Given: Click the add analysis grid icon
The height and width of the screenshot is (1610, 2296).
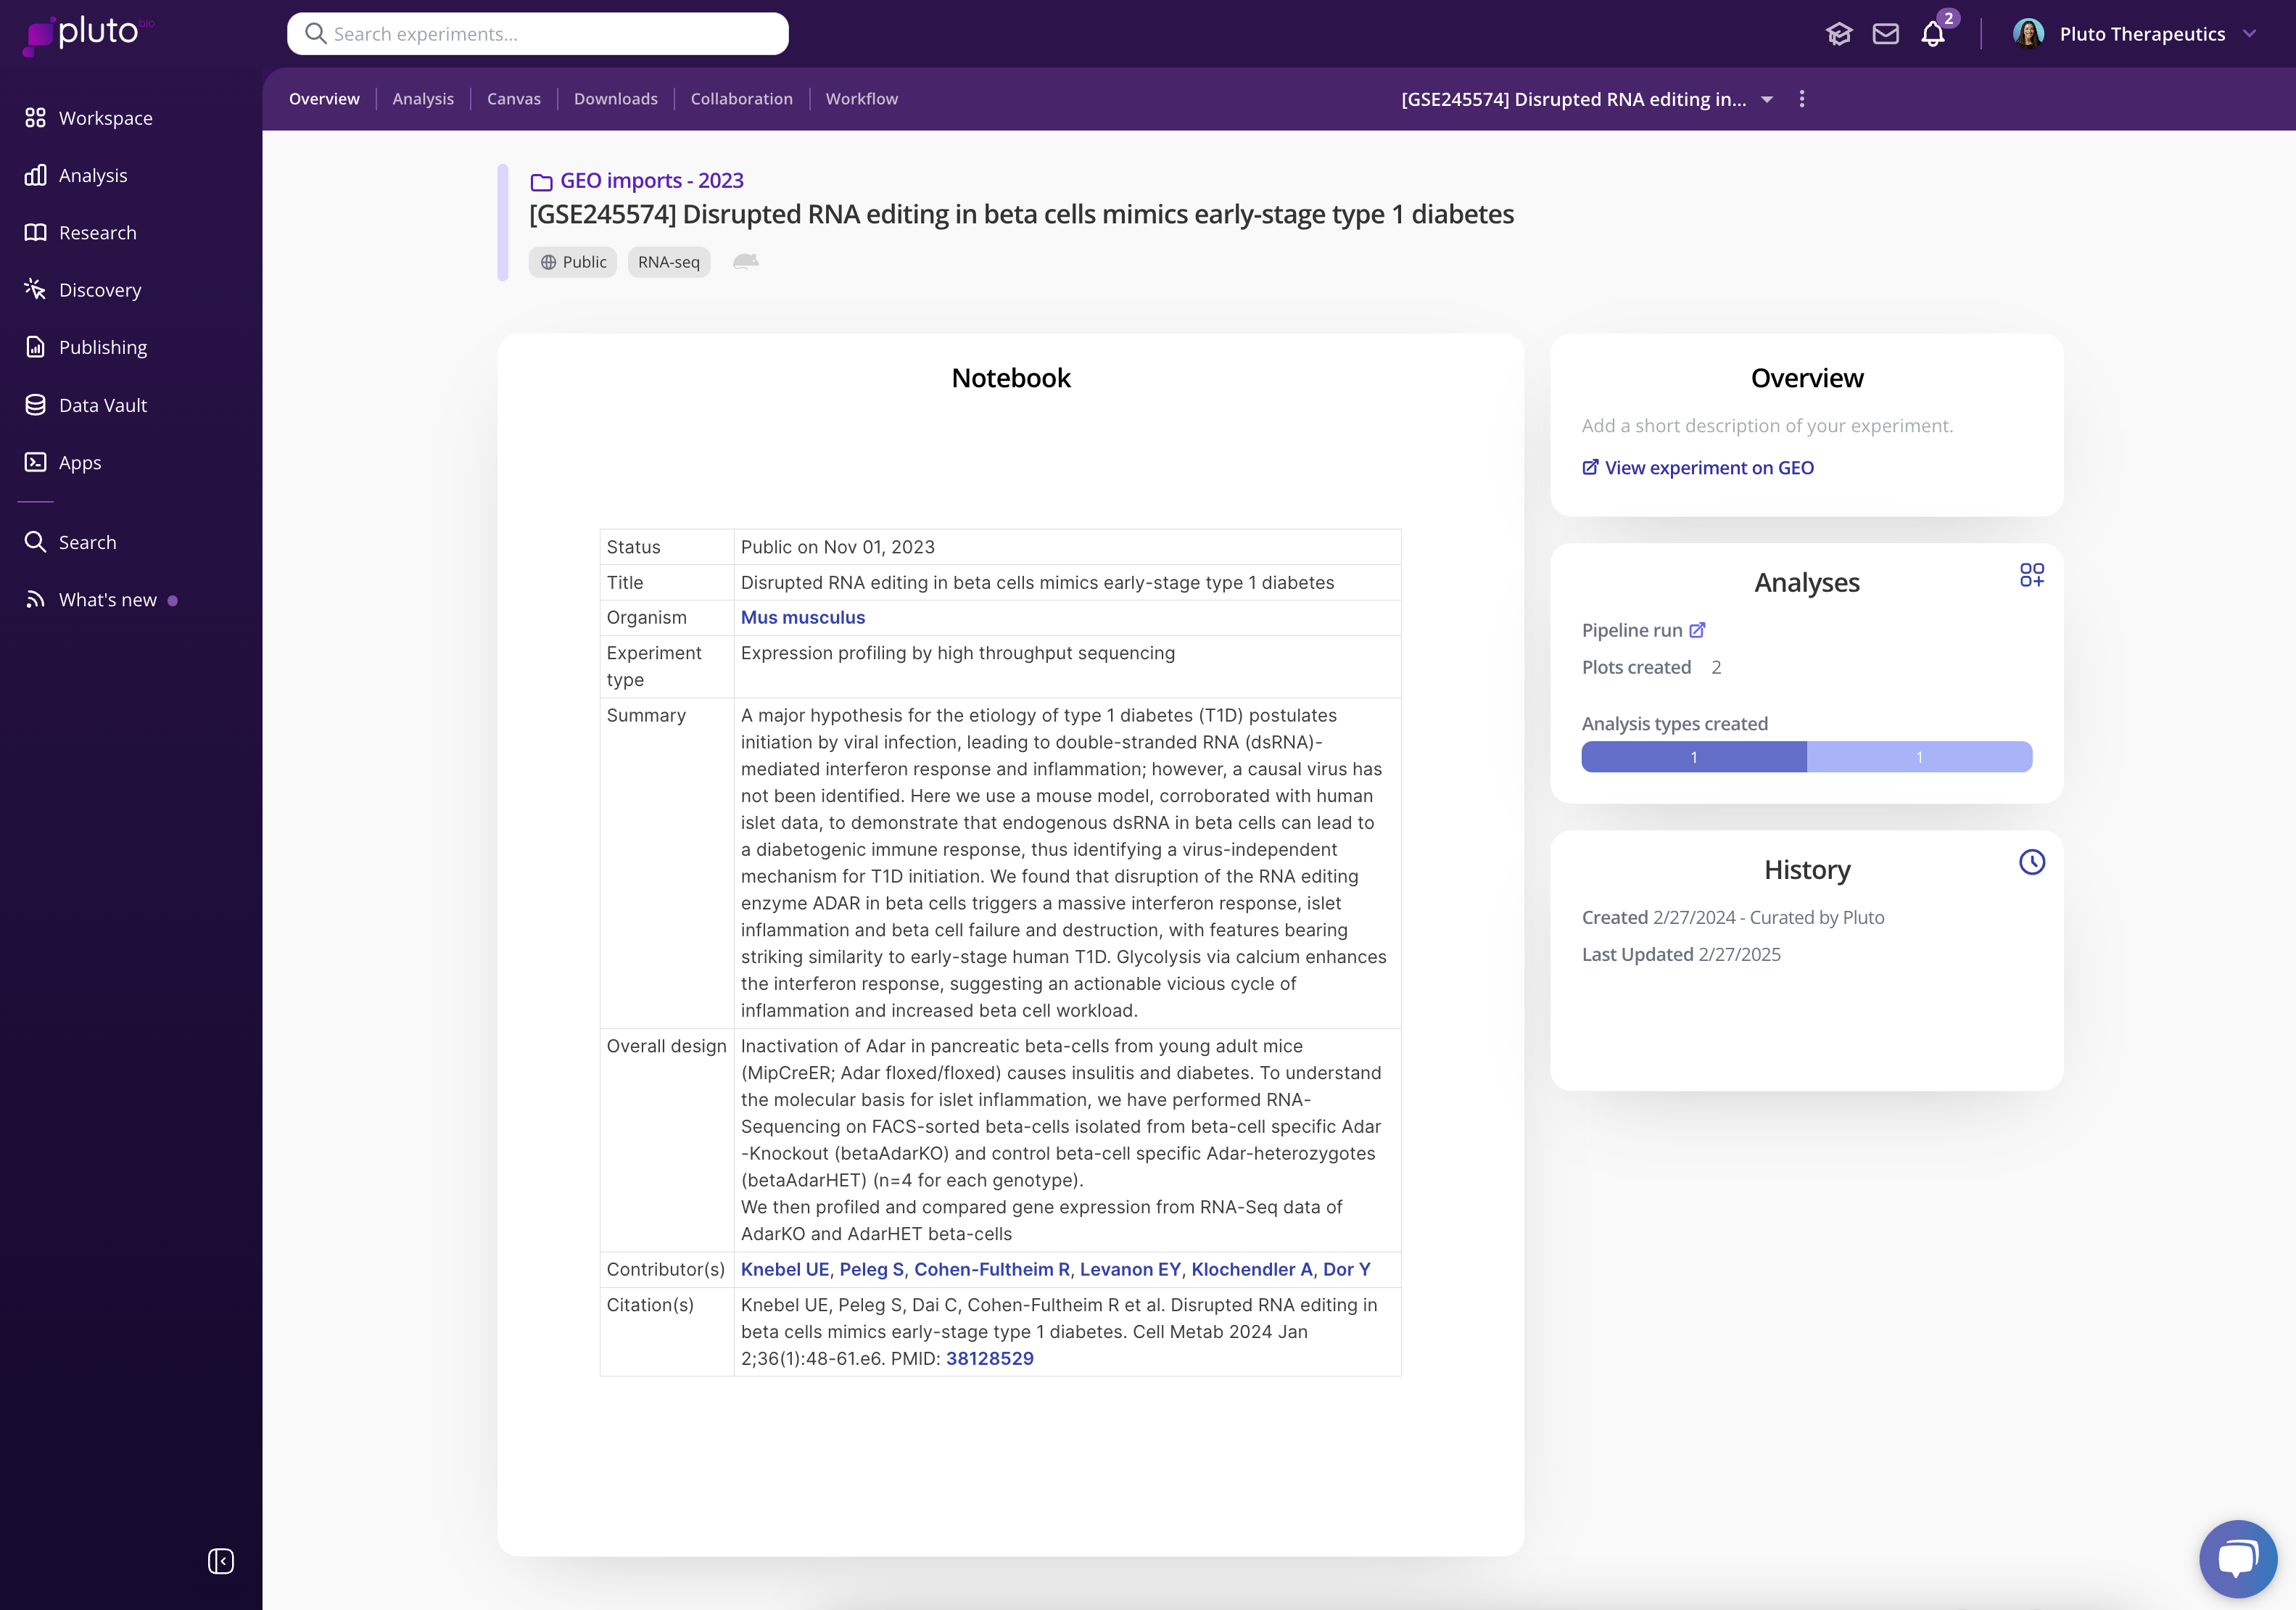Looking at the screenshot, I should tap(2031, 575).
